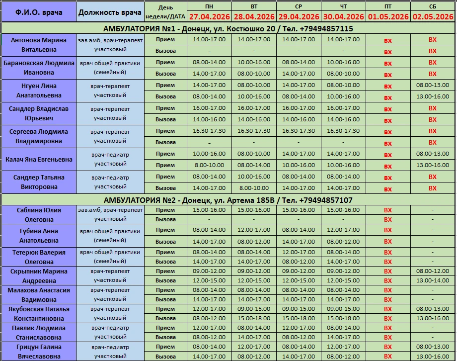
Task: Click the date header 02.05.2026
Action: [433, 16]
